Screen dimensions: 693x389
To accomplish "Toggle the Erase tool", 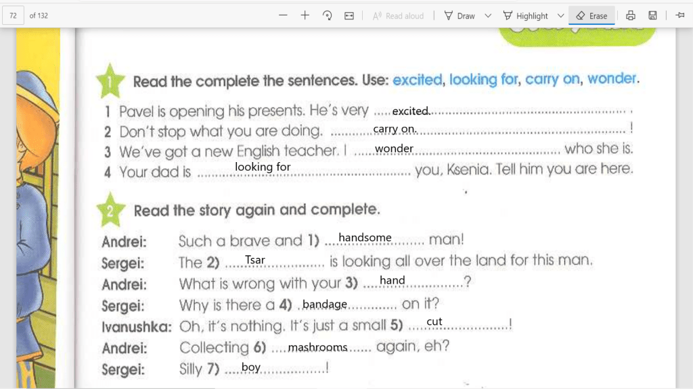I will (x=591, y=16).
